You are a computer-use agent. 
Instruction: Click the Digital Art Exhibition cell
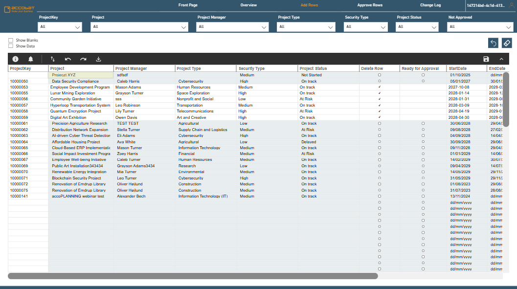[x=81, y=117]
